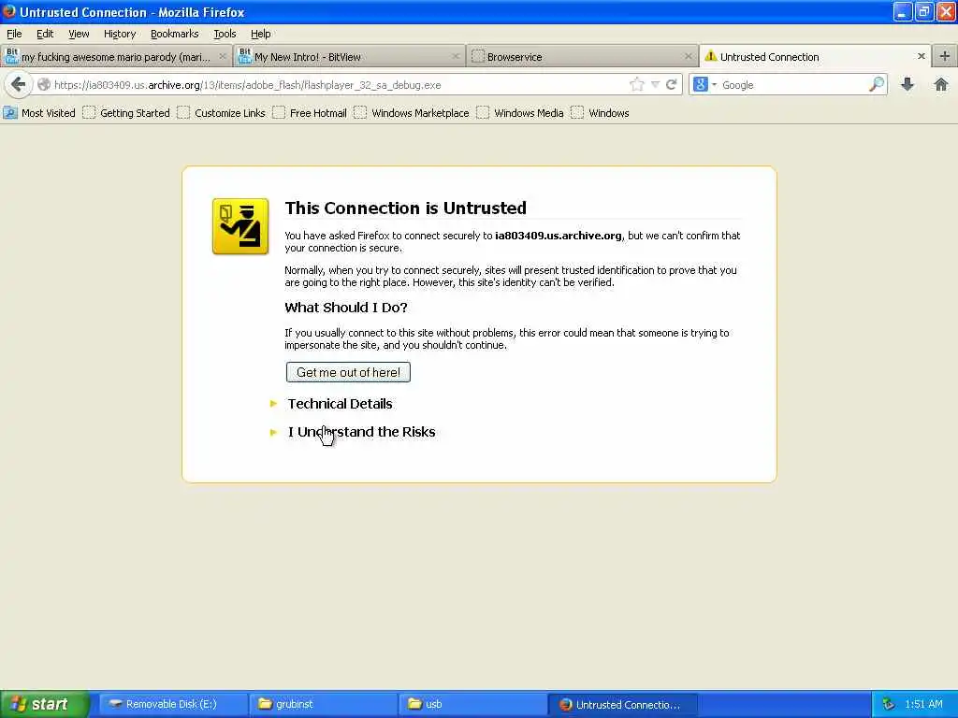
Task: Open the URL history dropdown arrow
Action: (655, 85)
